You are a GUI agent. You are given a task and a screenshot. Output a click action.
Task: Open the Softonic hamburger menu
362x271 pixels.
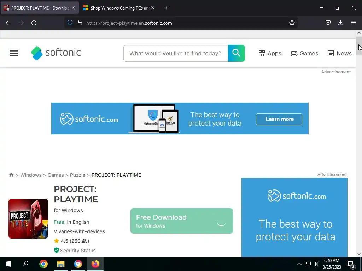point(14,54)
